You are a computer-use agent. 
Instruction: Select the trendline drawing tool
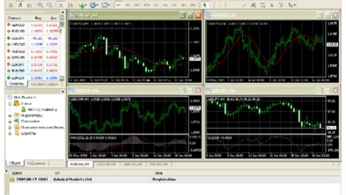244,5
